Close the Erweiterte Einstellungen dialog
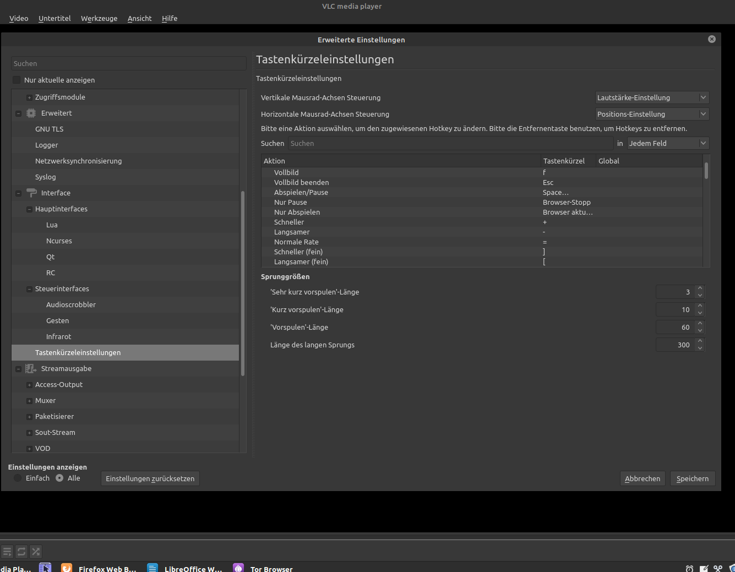Viewport: 735px width, 572px height. pyautogui.click(x=712, y=39)
